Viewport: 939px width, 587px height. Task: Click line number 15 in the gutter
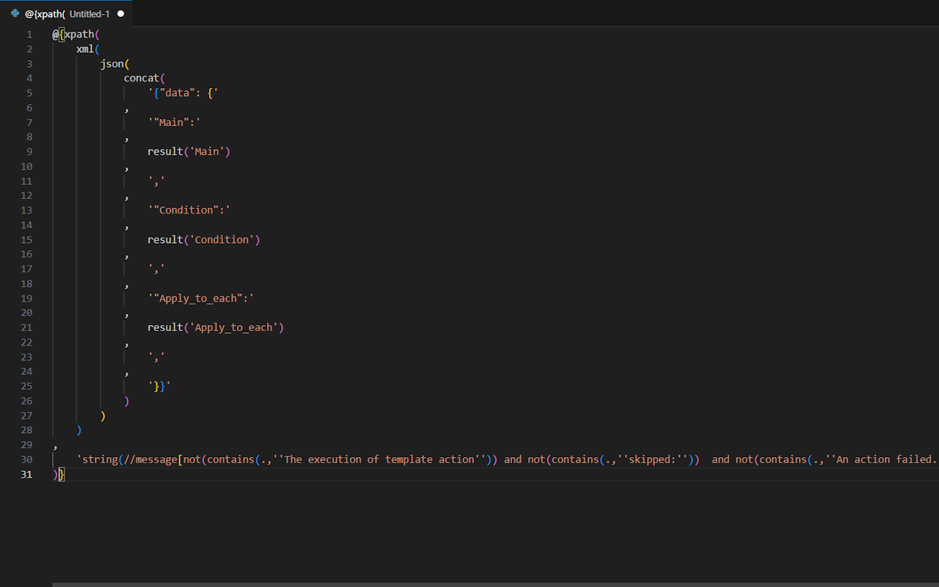[26, 240]
